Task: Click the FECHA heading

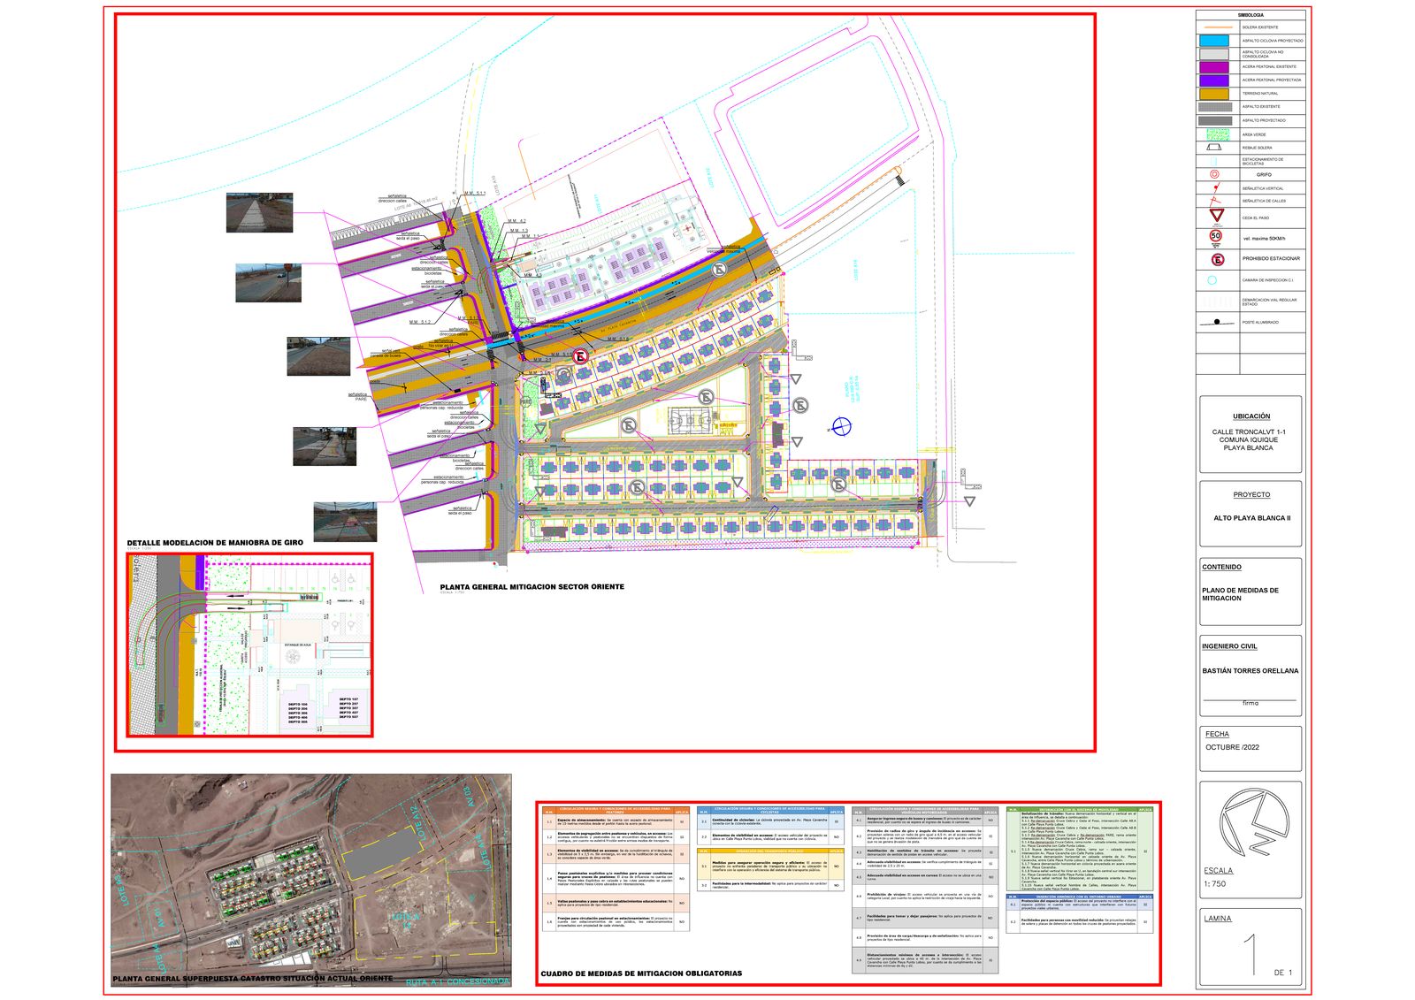Action: pyautogui.click(x=1217, y=734)
